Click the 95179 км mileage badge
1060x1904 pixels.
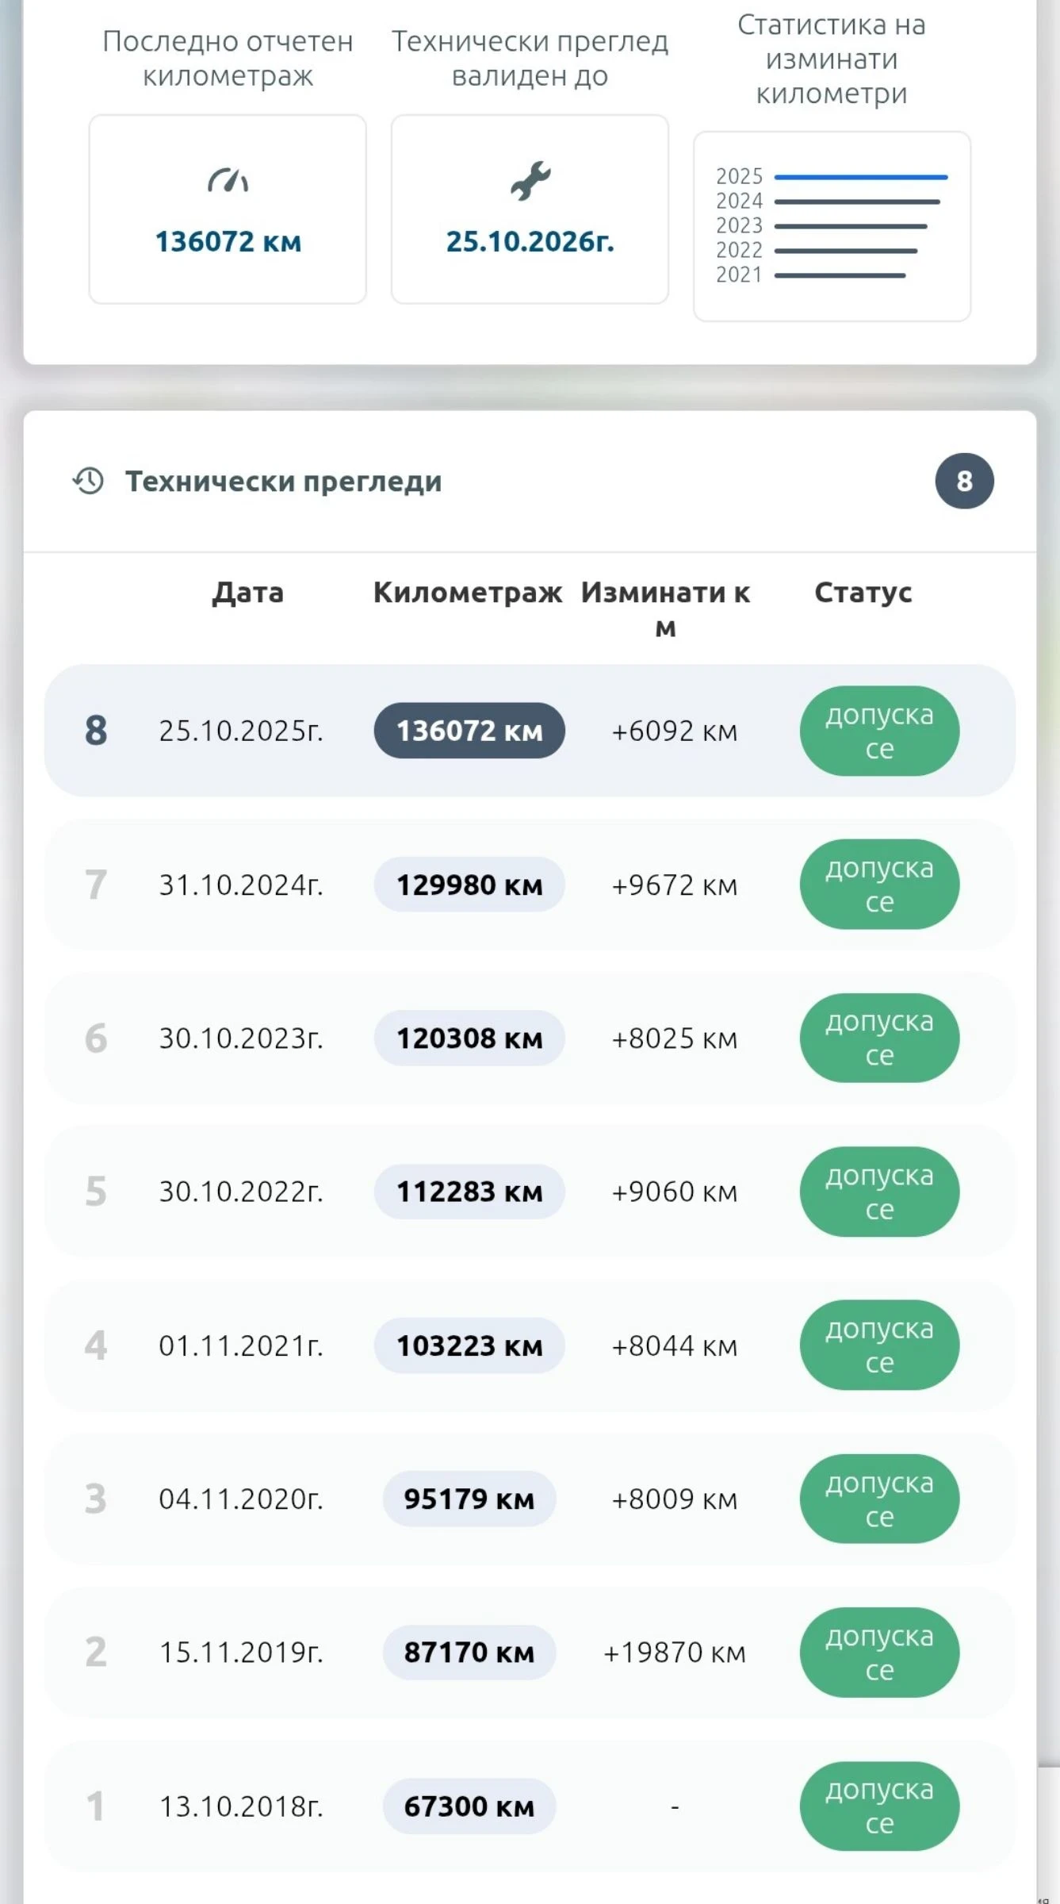[469, 1499]
